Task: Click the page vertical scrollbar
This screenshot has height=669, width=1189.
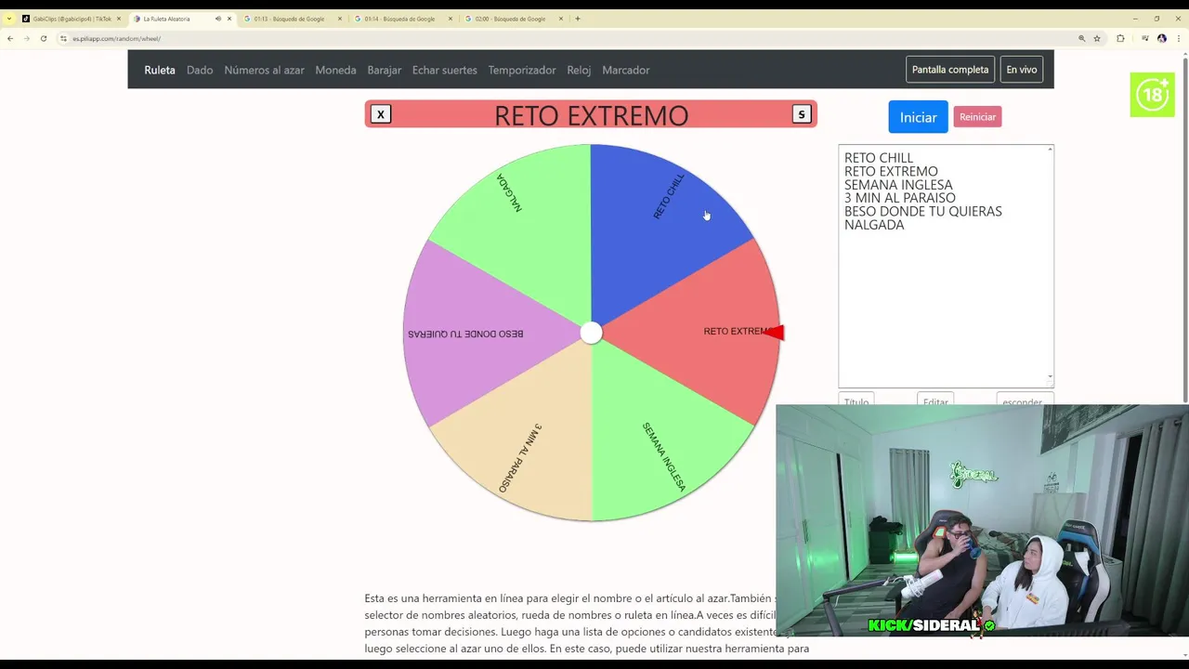Action: pos(1184,232)
